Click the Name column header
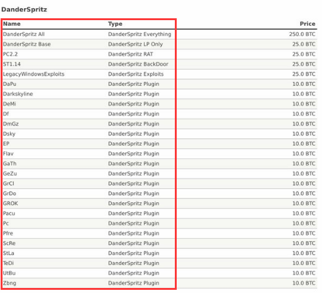The height and width of the screenshot is (293, 322). (12, 24)
